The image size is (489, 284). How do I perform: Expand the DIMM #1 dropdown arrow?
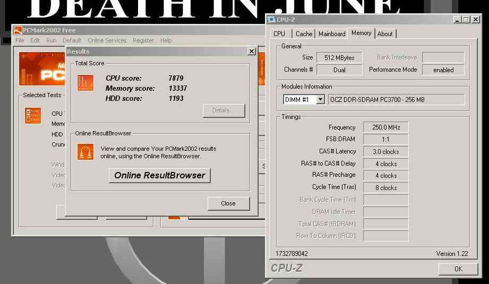pyautogui.click(x=320, y=100)
